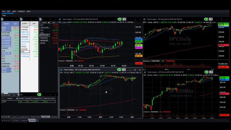Select SPY row in blue-shaded watchlist
231x130 pixels.
point(10,30)
